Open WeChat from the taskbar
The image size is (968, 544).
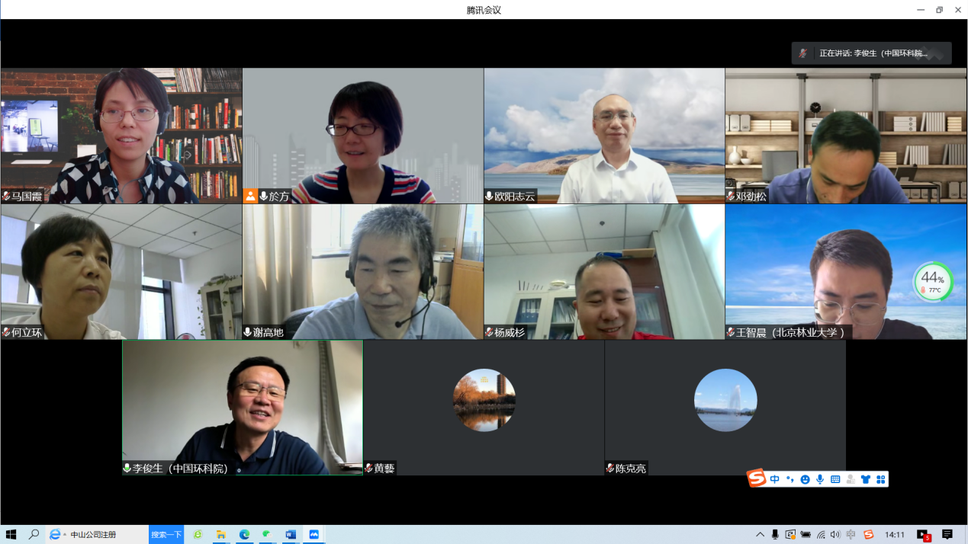tap(267, 535)
